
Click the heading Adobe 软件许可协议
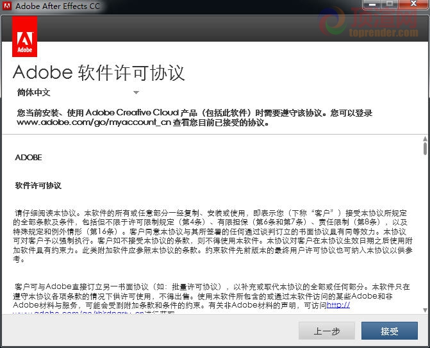point(99,72)
